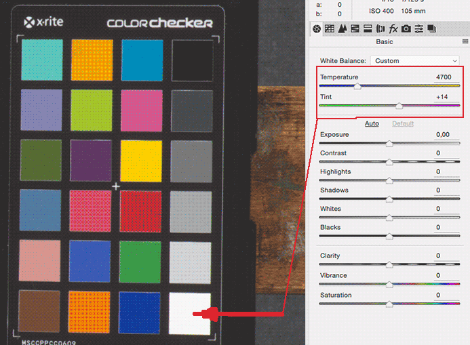Click the Shadows value field
The height and width of the screenshot is (345, 470).
click(x=446, y=190)
